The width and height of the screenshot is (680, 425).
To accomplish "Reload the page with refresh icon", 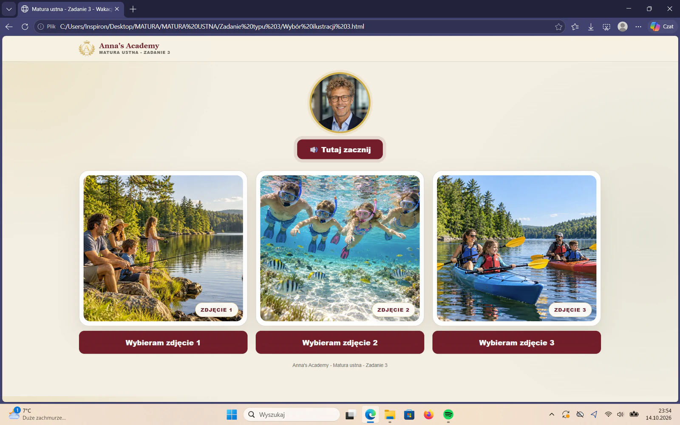I will [25, 26].
